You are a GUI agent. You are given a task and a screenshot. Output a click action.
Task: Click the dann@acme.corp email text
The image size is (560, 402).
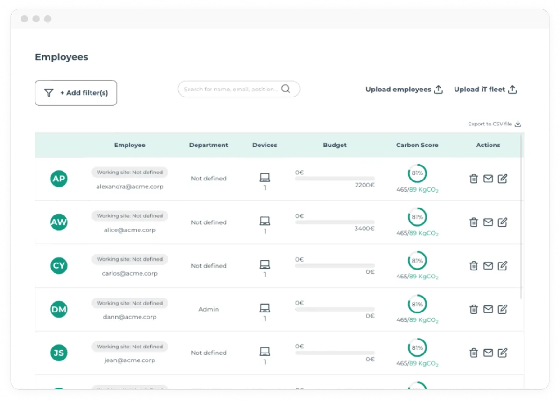click(130, 317)
